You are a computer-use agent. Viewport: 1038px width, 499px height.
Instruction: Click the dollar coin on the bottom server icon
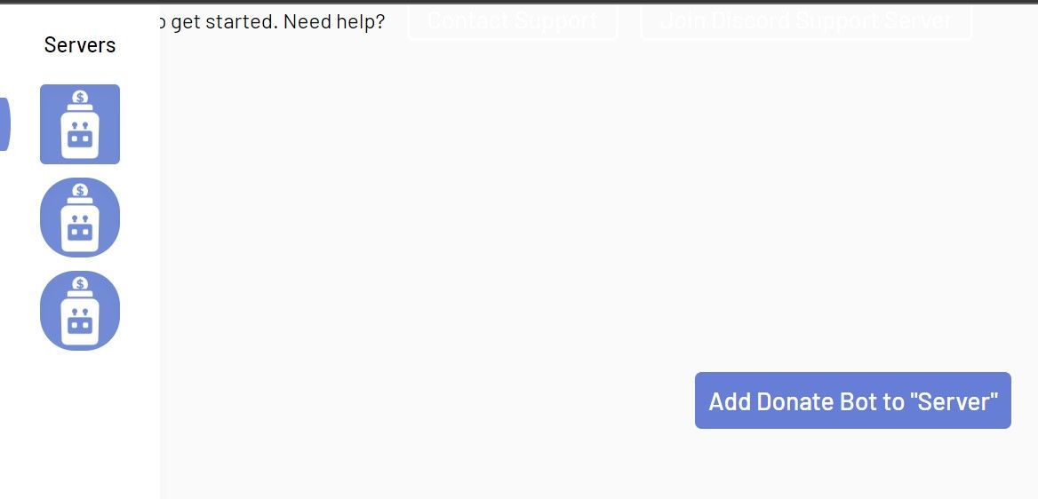(x=80, y=284)
